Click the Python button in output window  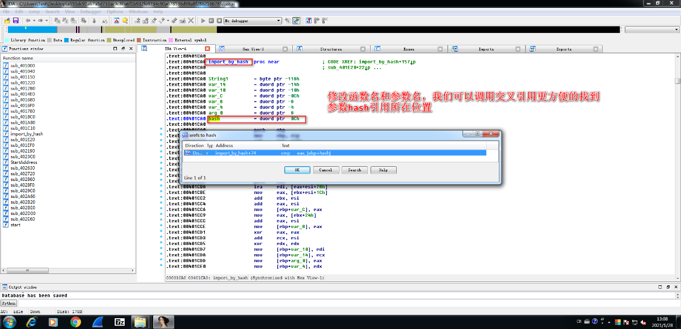pos(9,303)
